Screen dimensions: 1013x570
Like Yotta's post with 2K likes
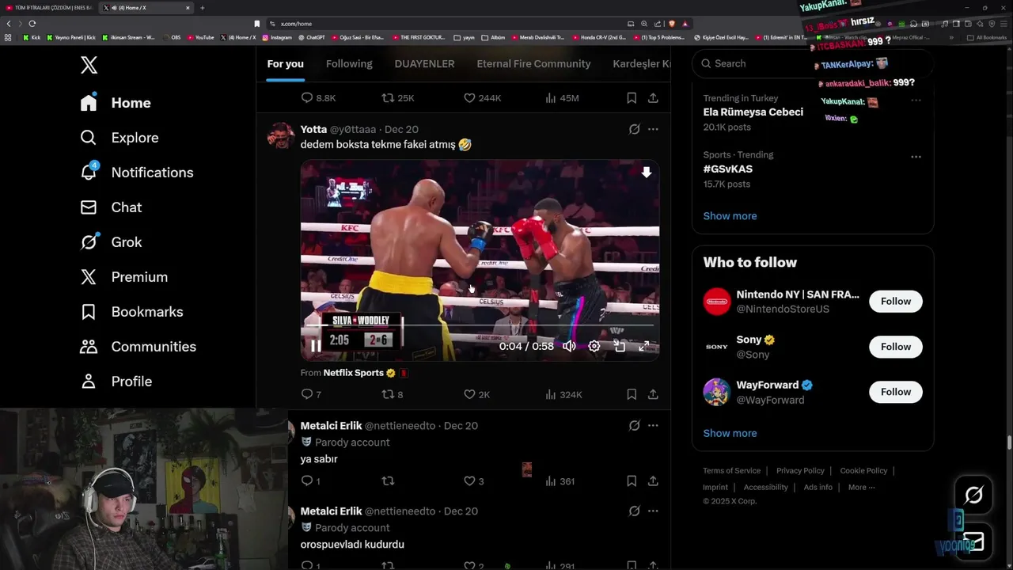point(476,394)
